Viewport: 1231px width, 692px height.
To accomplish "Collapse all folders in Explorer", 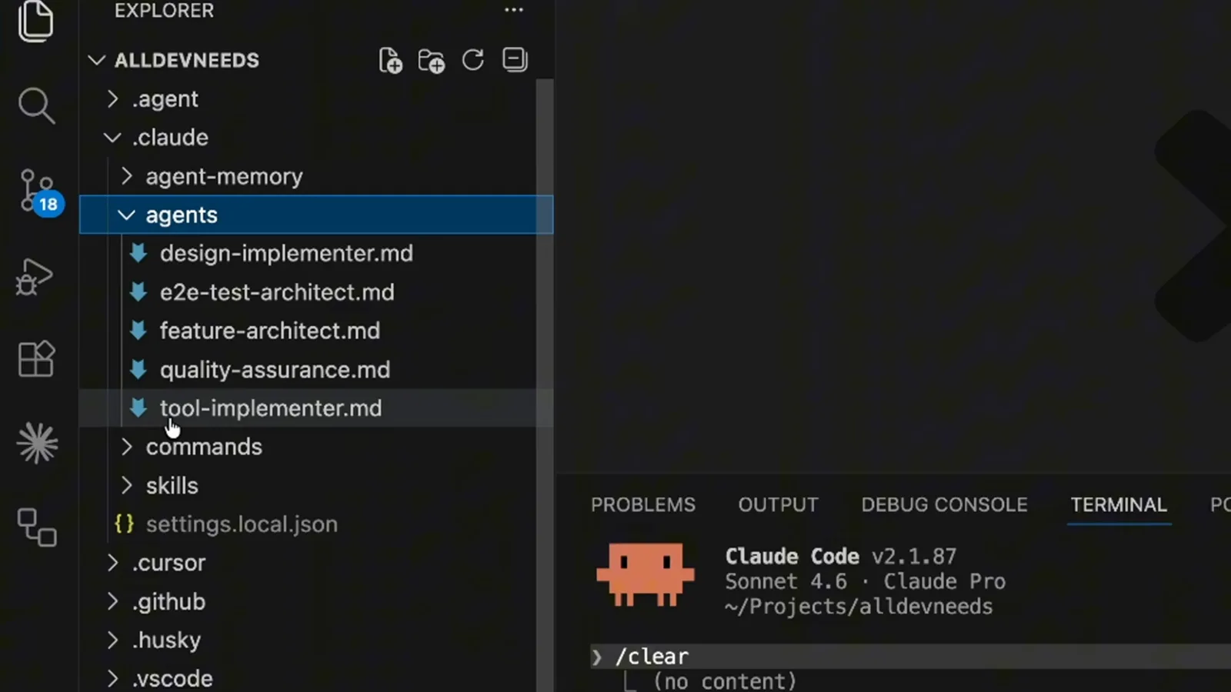I will click(515, 60).
